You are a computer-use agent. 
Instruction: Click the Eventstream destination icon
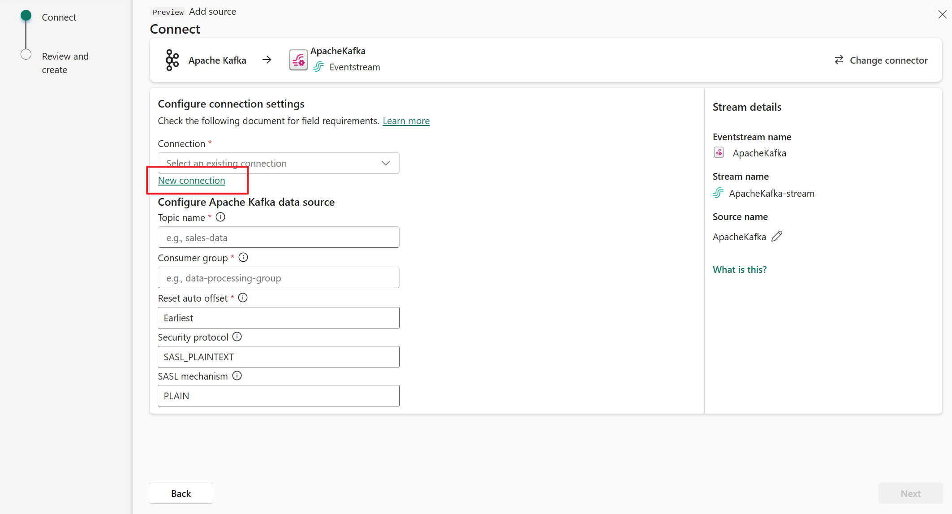(297, 59)
